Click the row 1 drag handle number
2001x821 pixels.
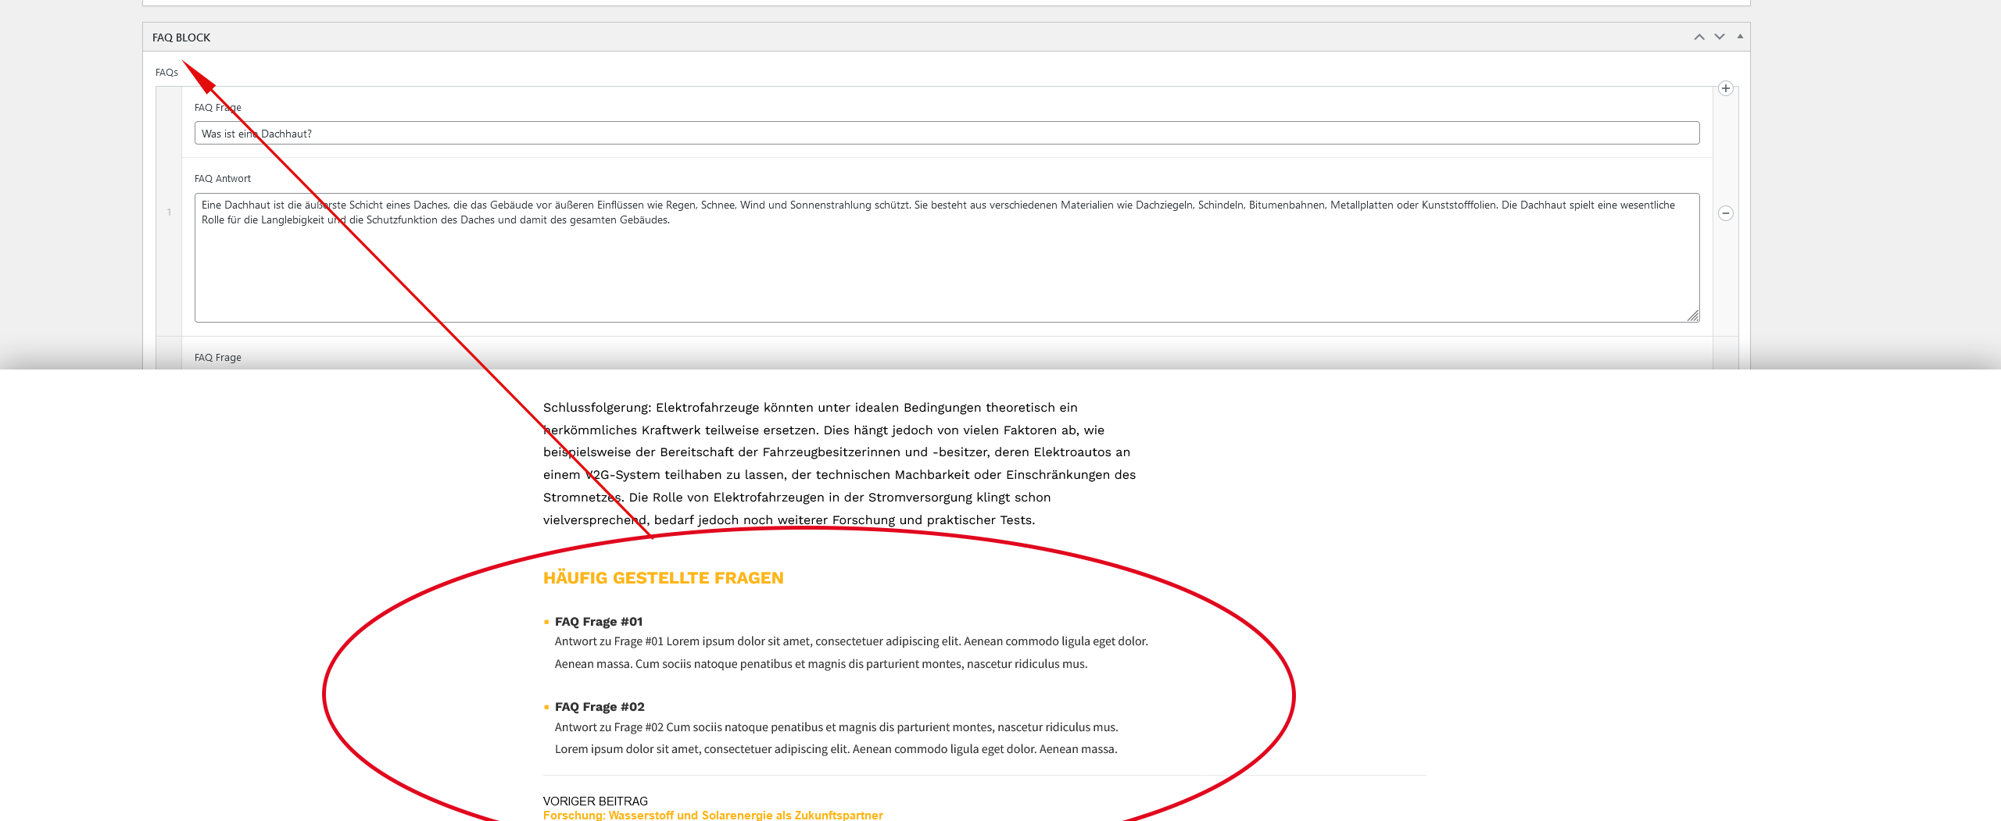coord(169,212)
